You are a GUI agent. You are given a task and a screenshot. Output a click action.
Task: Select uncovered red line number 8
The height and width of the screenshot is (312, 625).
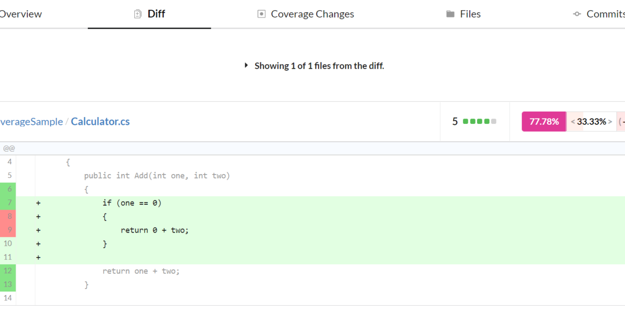click(9, 216)
